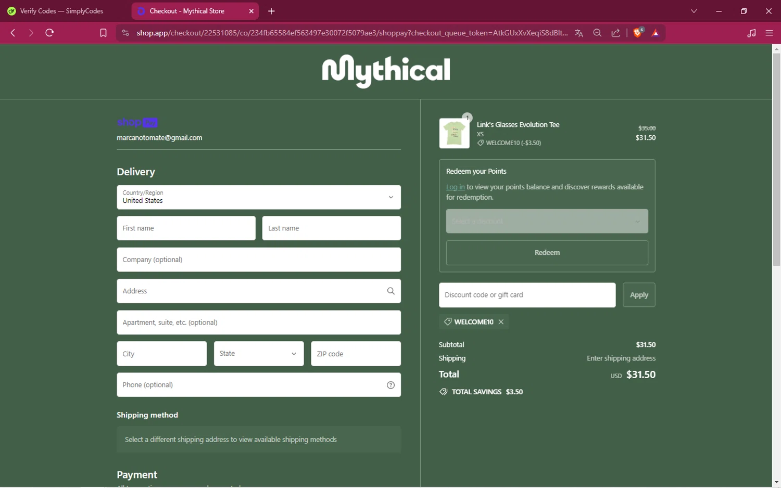
Task: Open the media control music note icon
Action: pos(751,33)
